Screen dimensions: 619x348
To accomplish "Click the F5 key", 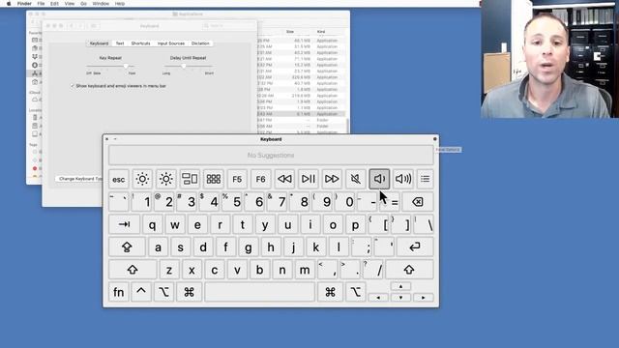I will 237,179.
